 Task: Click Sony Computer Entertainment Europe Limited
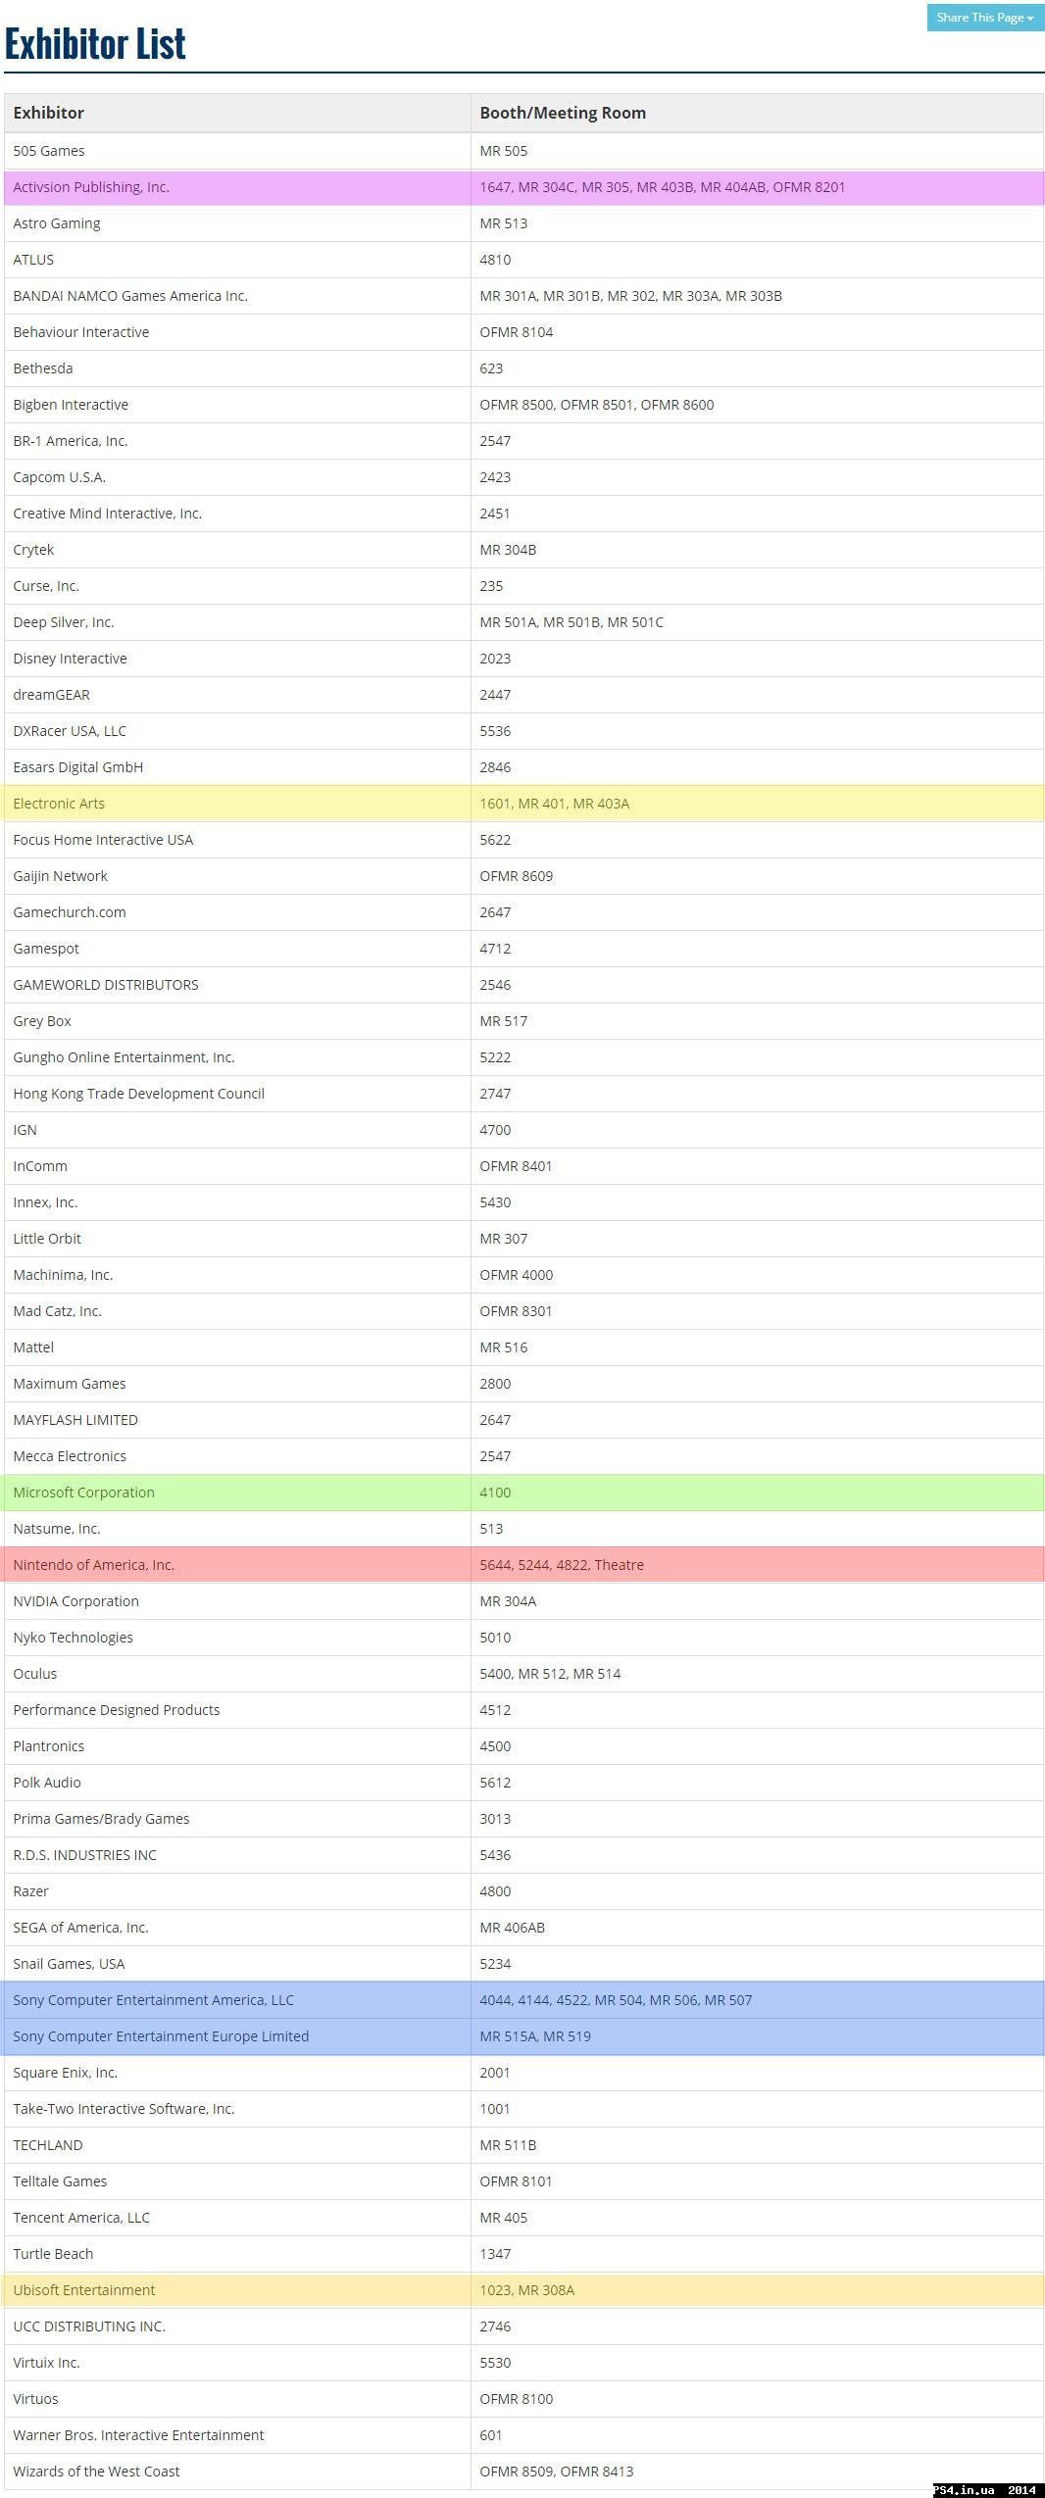[161, 2036]
